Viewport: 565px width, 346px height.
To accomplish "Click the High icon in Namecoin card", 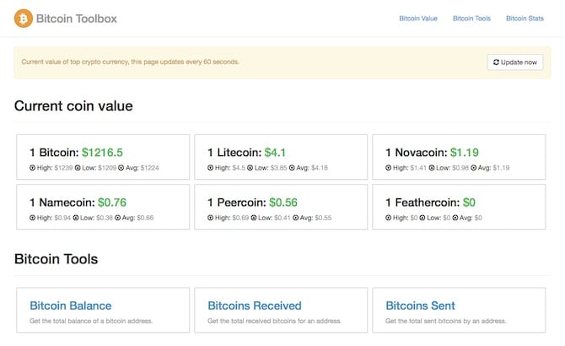I will [32, 218].
